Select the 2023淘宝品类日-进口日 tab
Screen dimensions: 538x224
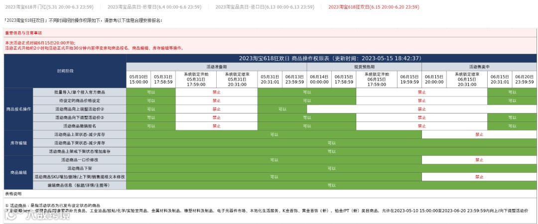pos(265,7)
